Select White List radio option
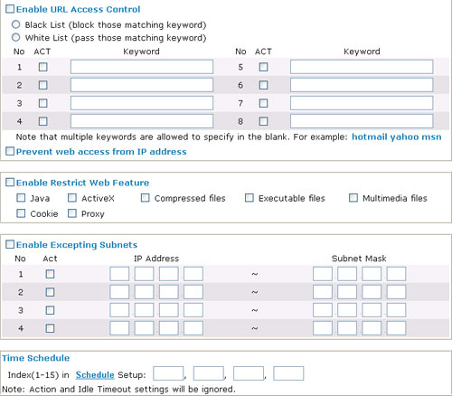Image resolution: width=452 pixels, height=396 pixels. point(15,37)
